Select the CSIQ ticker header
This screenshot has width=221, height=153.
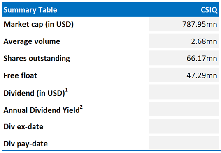(x=209, y=10)
